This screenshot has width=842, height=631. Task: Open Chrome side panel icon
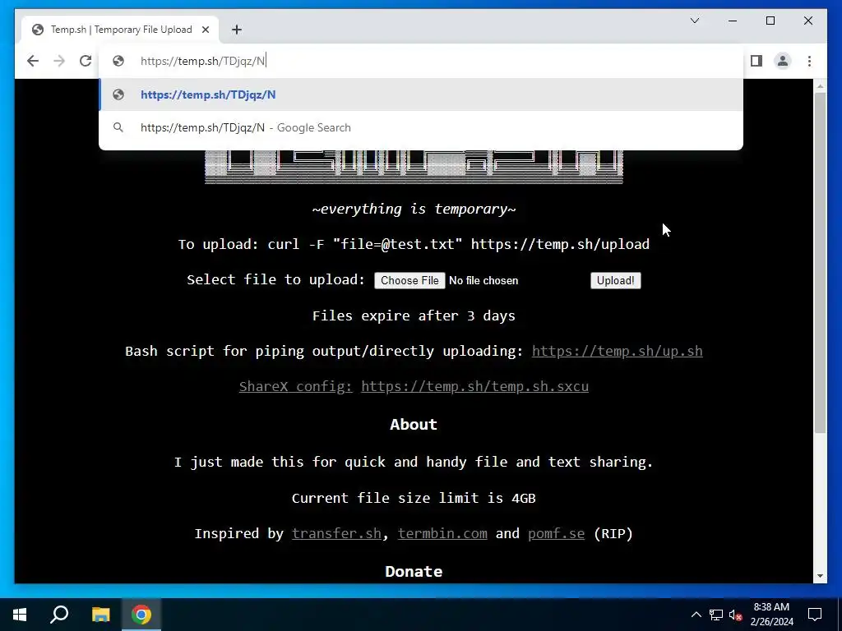click(756, 61)
